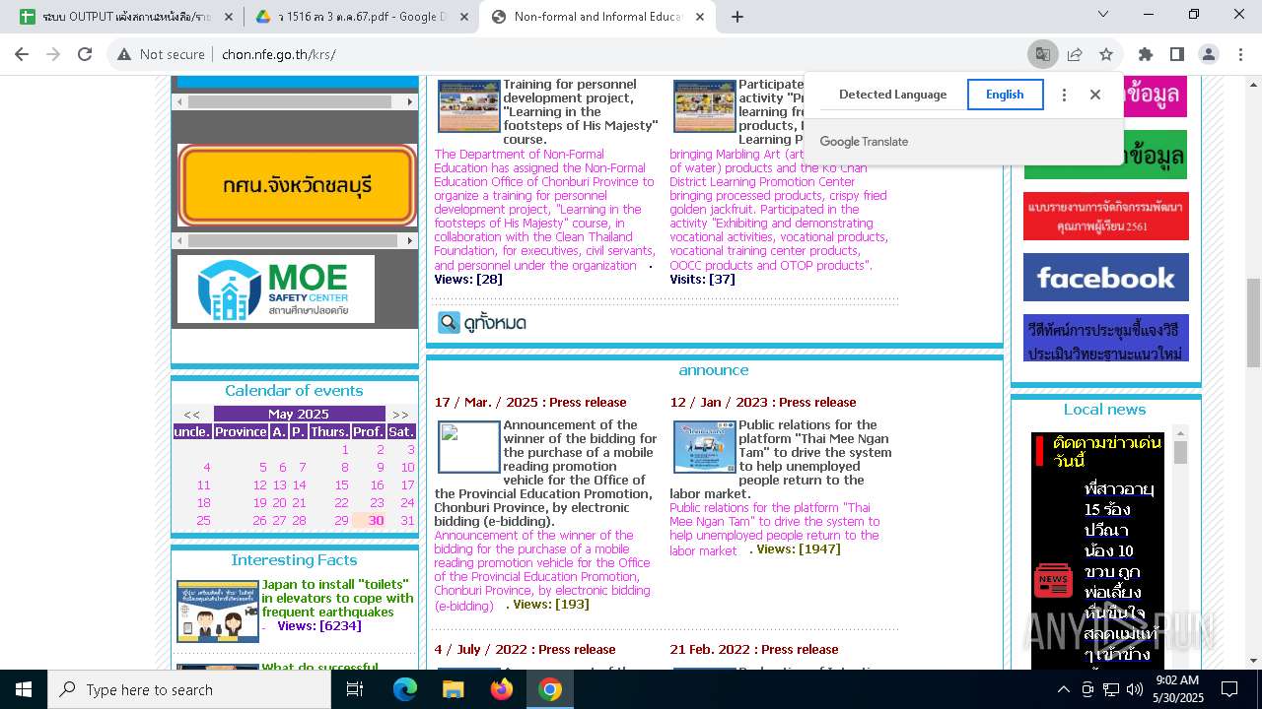1262x709 pixels.
Task: Share this page using address bar icon
Action: point(1075,54)
